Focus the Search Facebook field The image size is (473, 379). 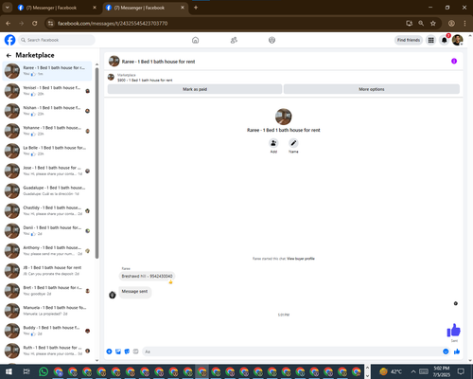tap(57, 40)
